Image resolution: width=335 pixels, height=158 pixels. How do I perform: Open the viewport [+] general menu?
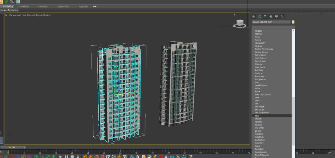coord(7,15)
